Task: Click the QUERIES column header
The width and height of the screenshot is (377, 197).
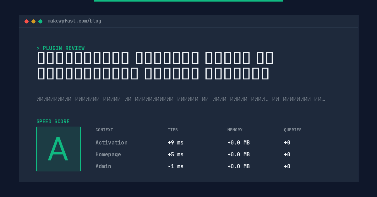Action: pos(293,130)
